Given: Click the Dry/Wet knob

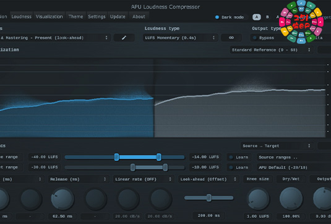Looking at the screenshot, I should [x=291, y=199].
